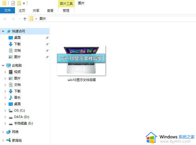The width and height of the screenshot is (196, 145).
Task: Click the Back navigation arrow
Action: [5, 19]
